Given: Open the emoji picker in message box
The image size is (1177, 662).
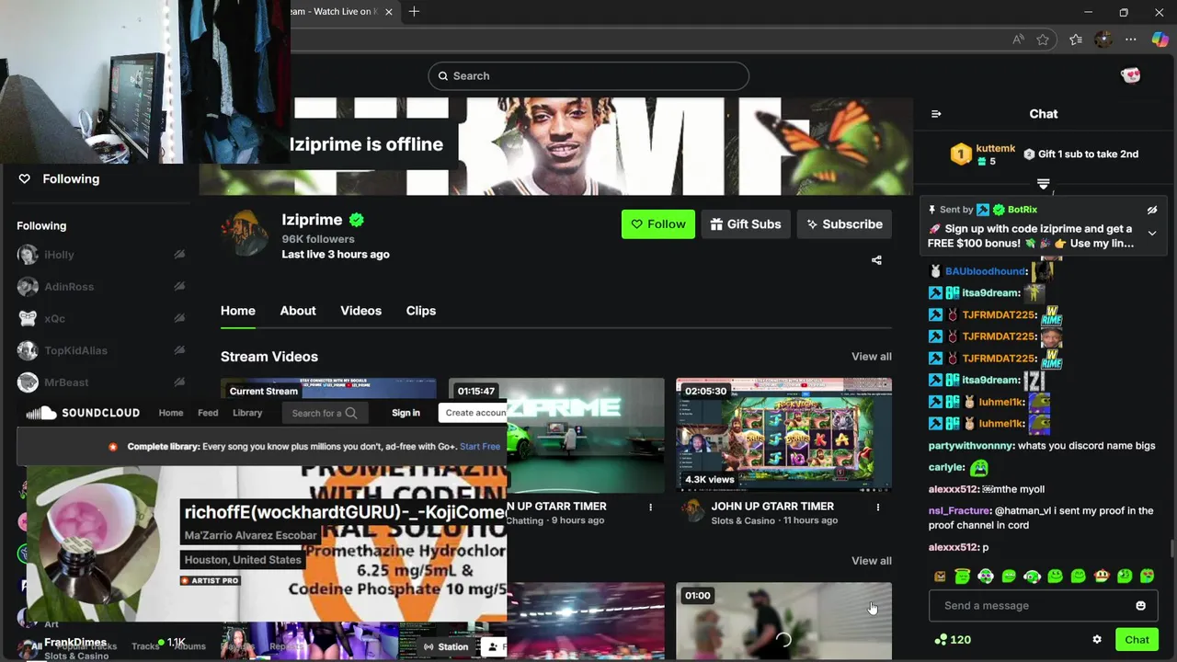Looking at the screenshot, I should coord(1141,606).
